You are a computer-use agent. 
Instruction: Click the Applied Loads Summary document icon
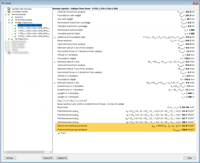9,9
